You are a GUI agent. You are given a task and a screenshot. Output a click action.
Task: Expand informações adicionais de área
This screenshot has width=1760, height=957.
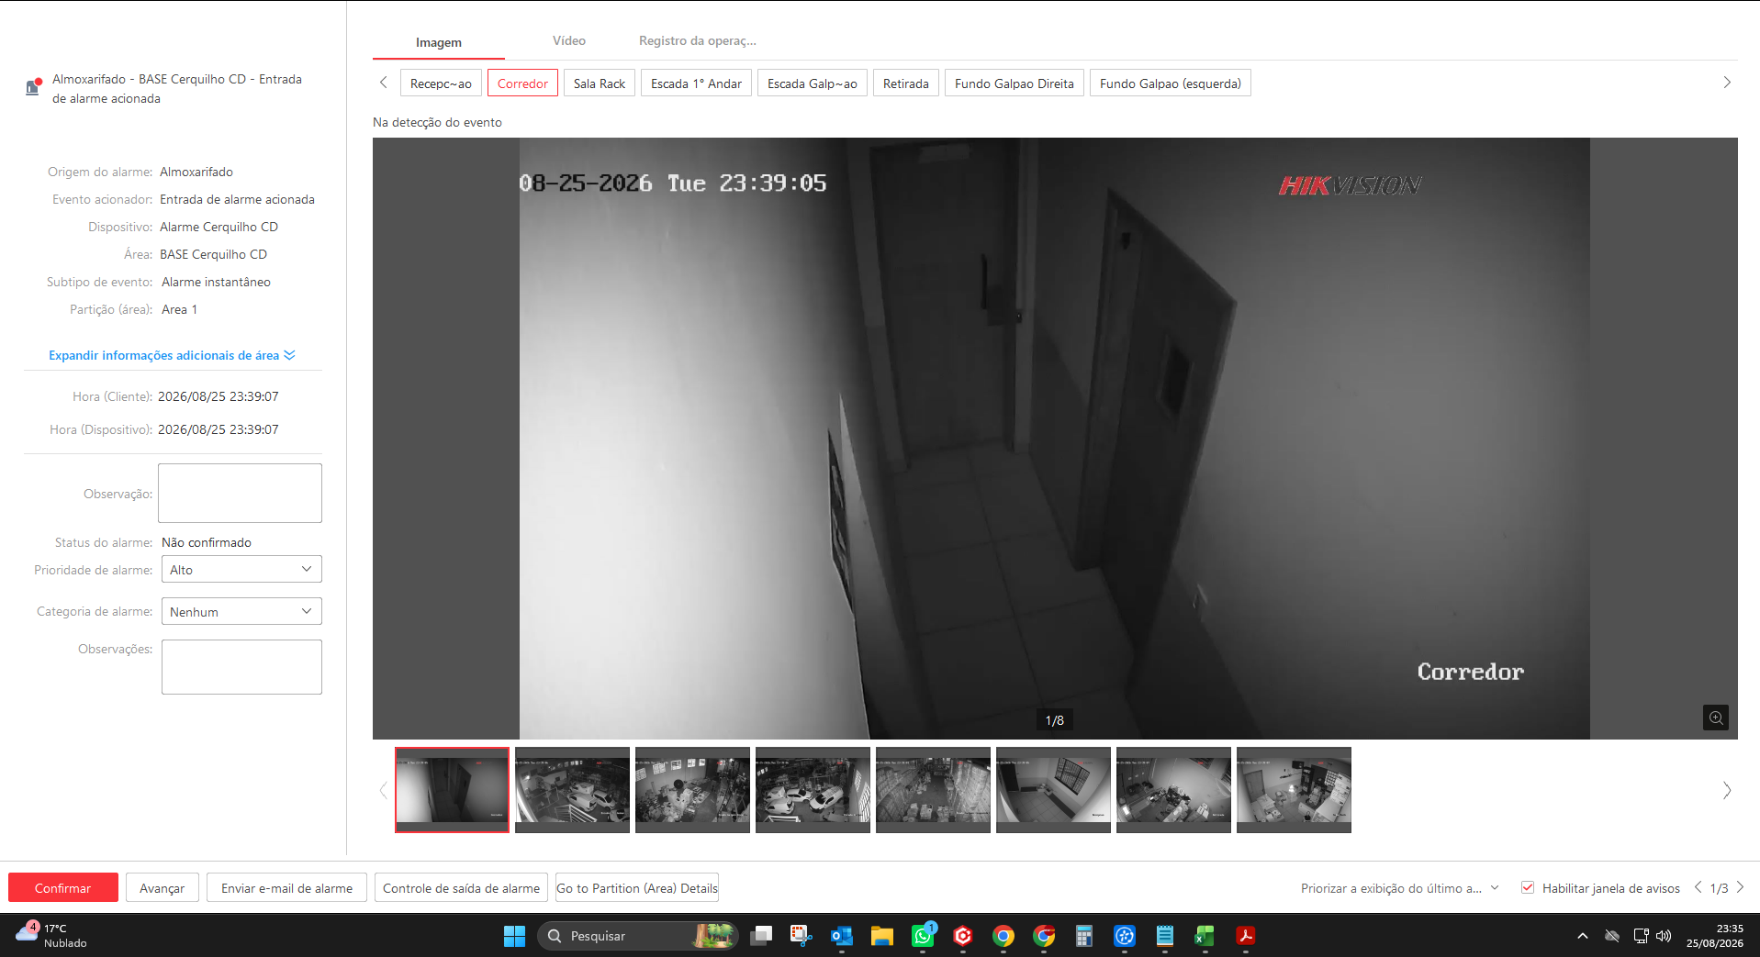(x=172, y=355)
